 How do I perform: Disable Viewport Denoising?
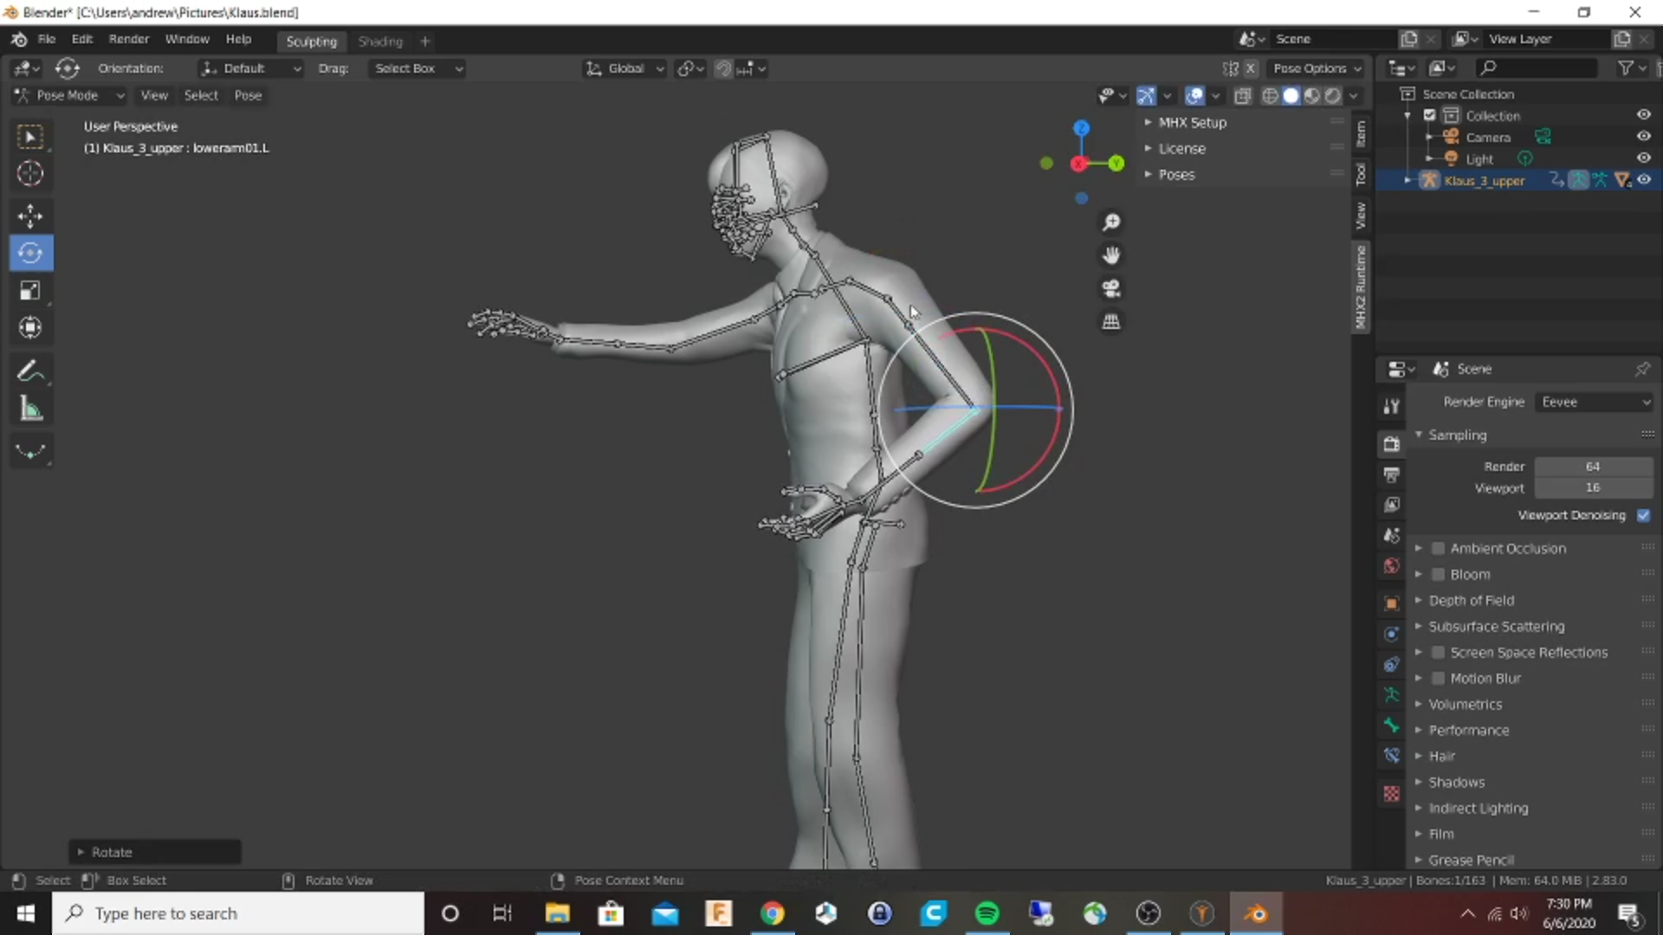pyautogui.click(x=1643, y=515)
